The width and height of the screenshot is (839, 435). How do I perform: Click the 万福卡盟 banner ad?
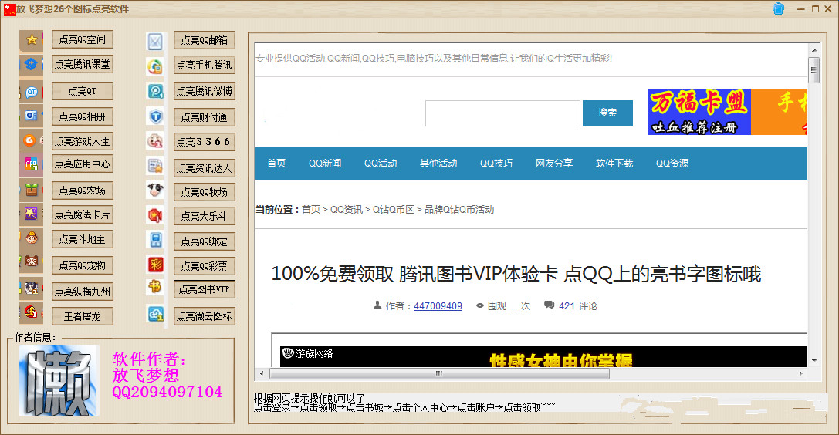pyautogui.click(x=699, y=112)
